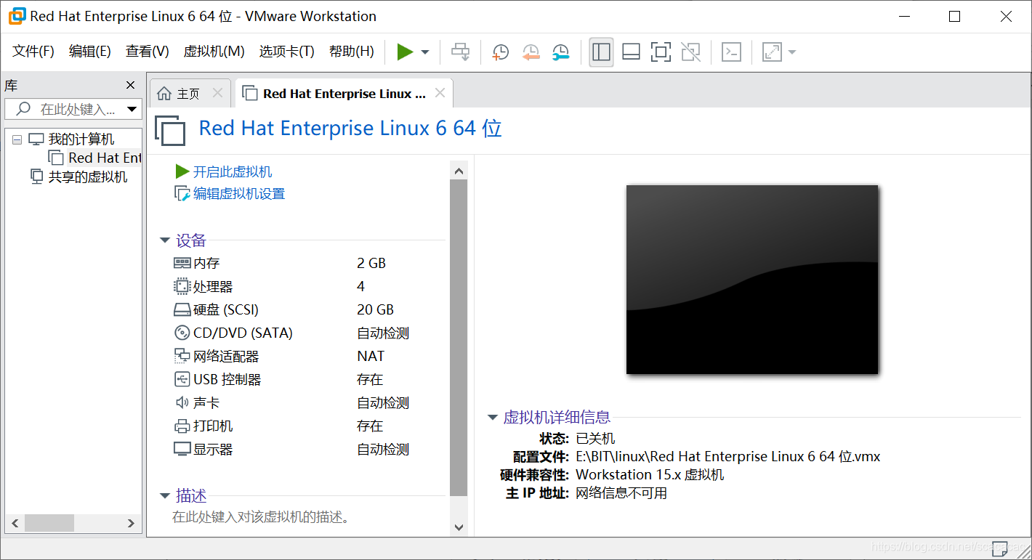The height and width of the screenshot is (560, 1032).
Task: Click the Unity mode toolbar icon
Action: [690, 52]
